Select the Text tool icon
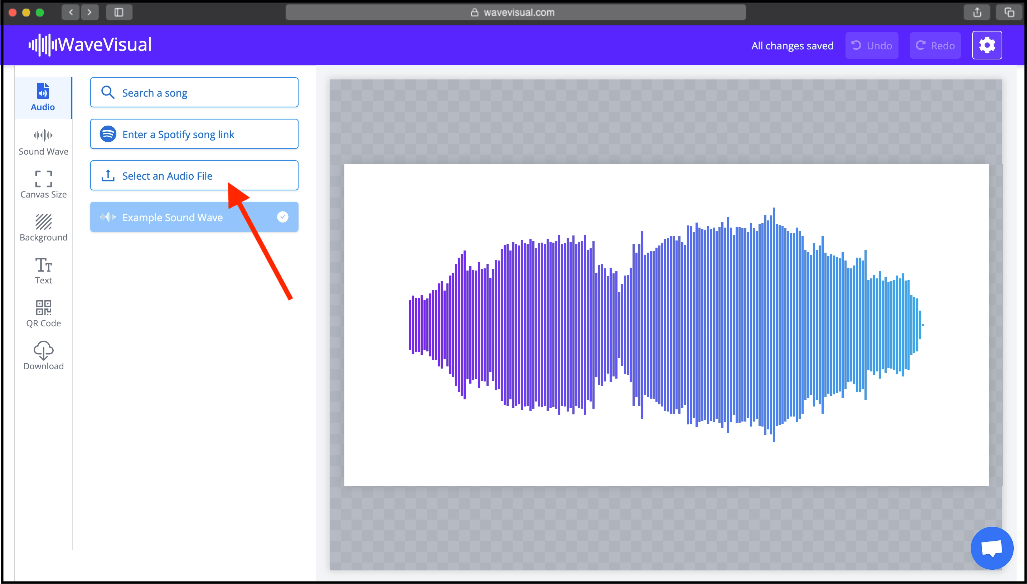Screen dimensions: 1027x584 [x=43, y=266]
